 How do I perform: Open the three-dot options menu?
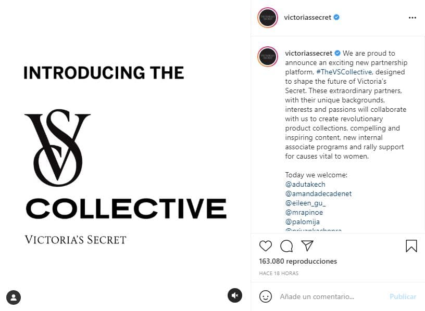(413, 17)
